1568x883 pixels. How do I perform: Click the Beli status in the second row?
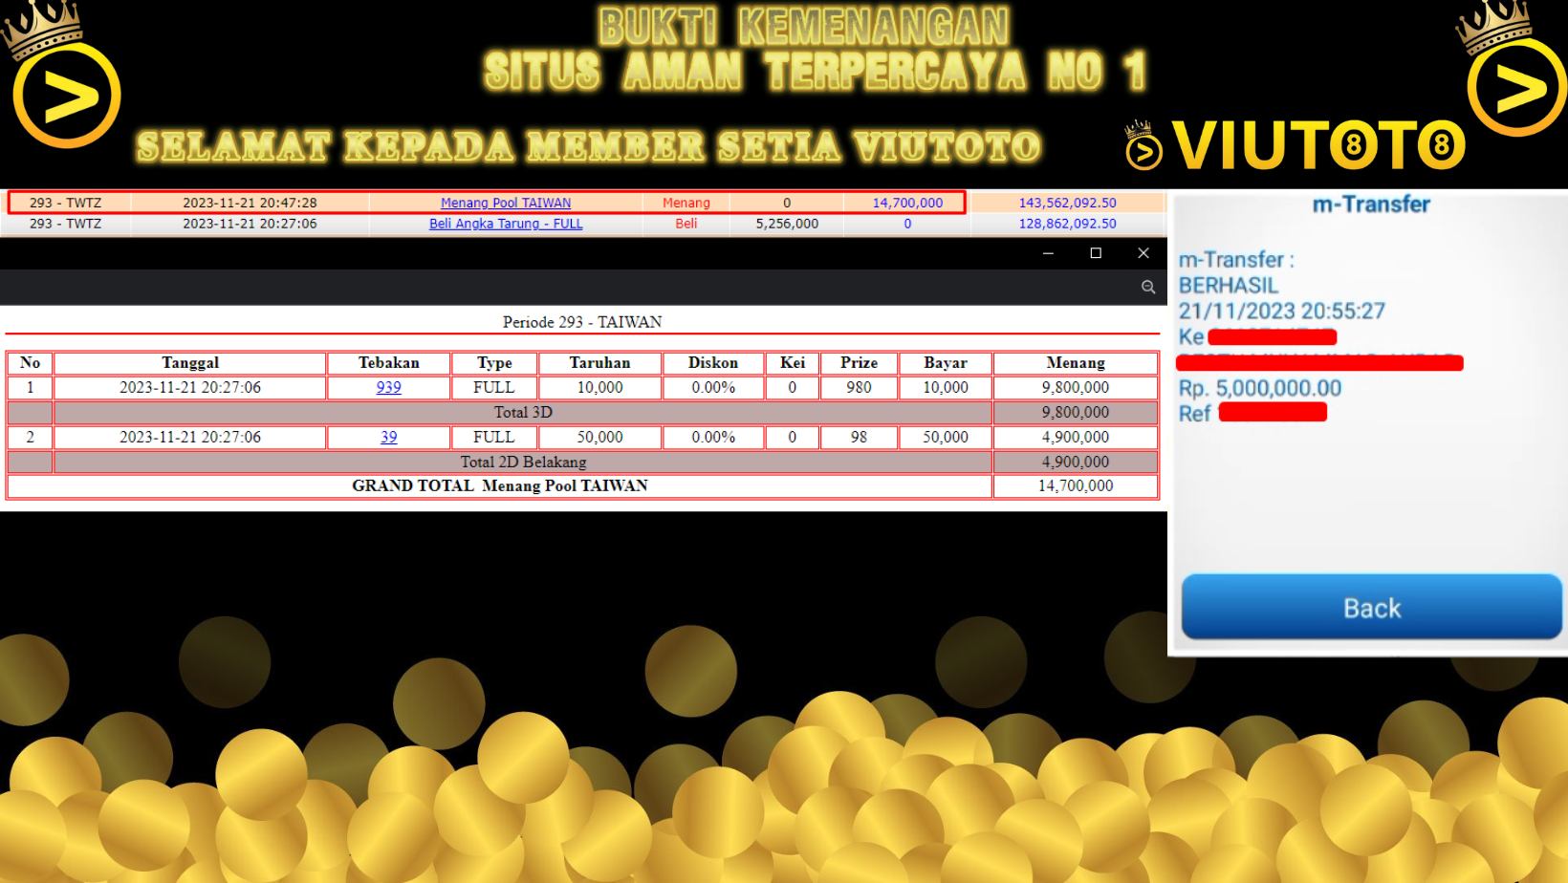pos(686,224)
